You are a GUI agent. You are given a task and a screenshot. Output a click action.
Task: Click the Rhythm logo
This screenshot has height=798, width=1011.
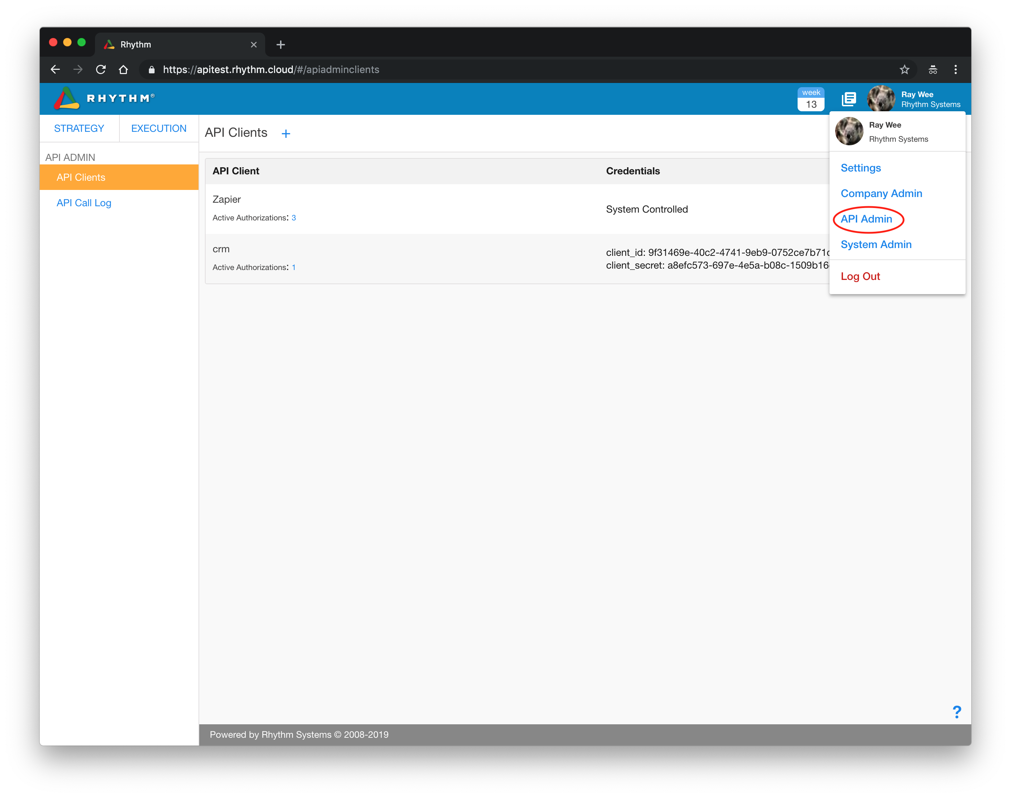[x=104, y=98]
